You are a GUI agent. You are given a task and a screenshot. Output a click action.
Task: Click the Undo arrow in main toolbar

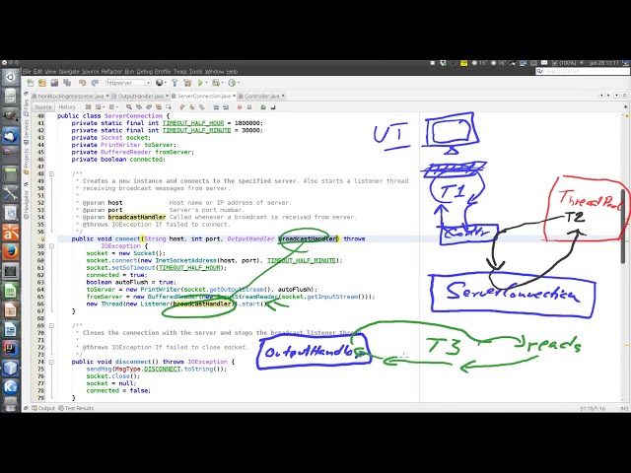81,83
